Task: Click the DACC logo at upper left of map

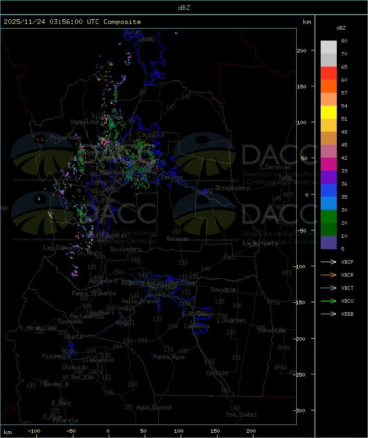Action: [83, 156]
